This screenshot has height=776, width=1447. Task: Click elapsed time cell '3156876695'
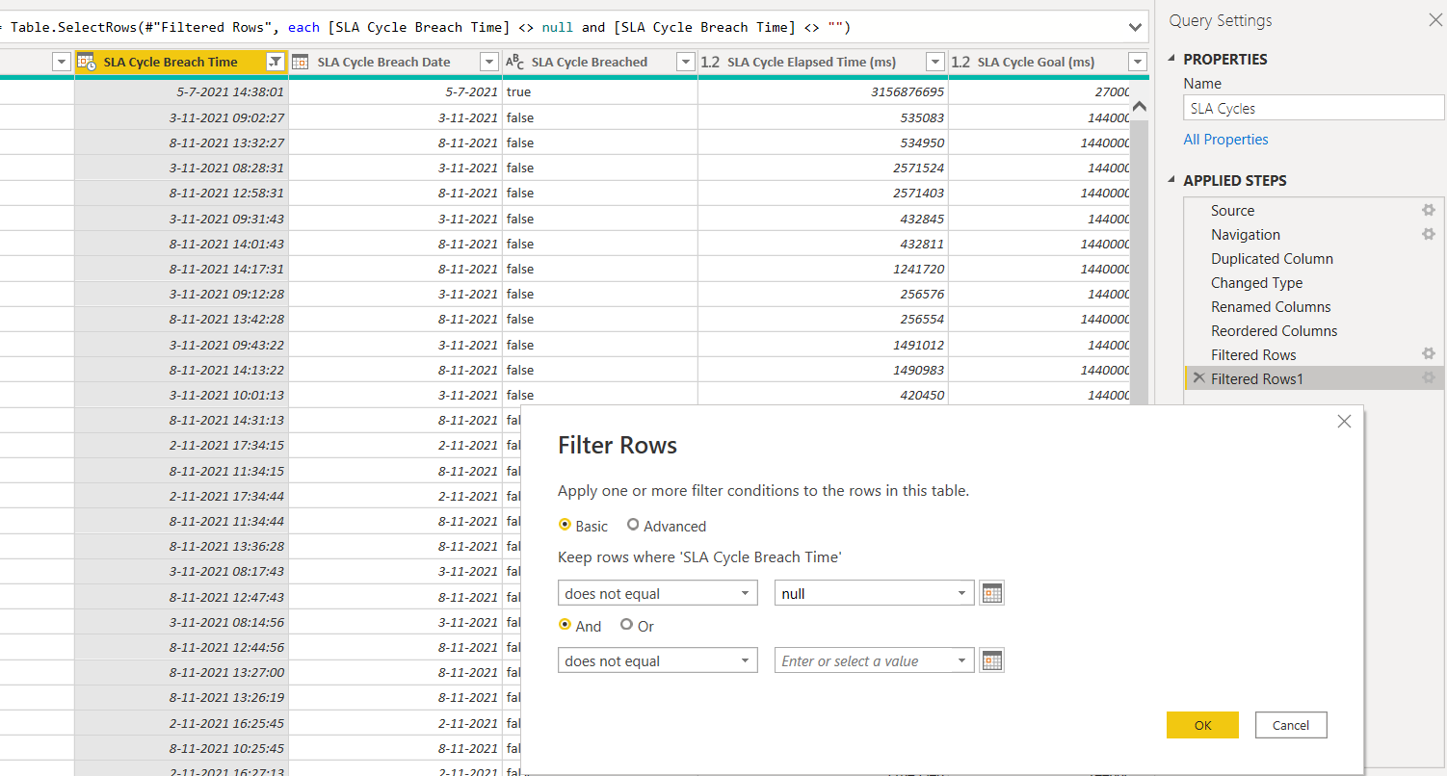(823, 92)
